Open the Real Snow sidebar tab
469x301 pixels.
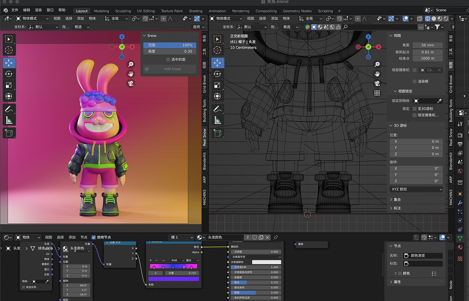click(x=205, y=137)
